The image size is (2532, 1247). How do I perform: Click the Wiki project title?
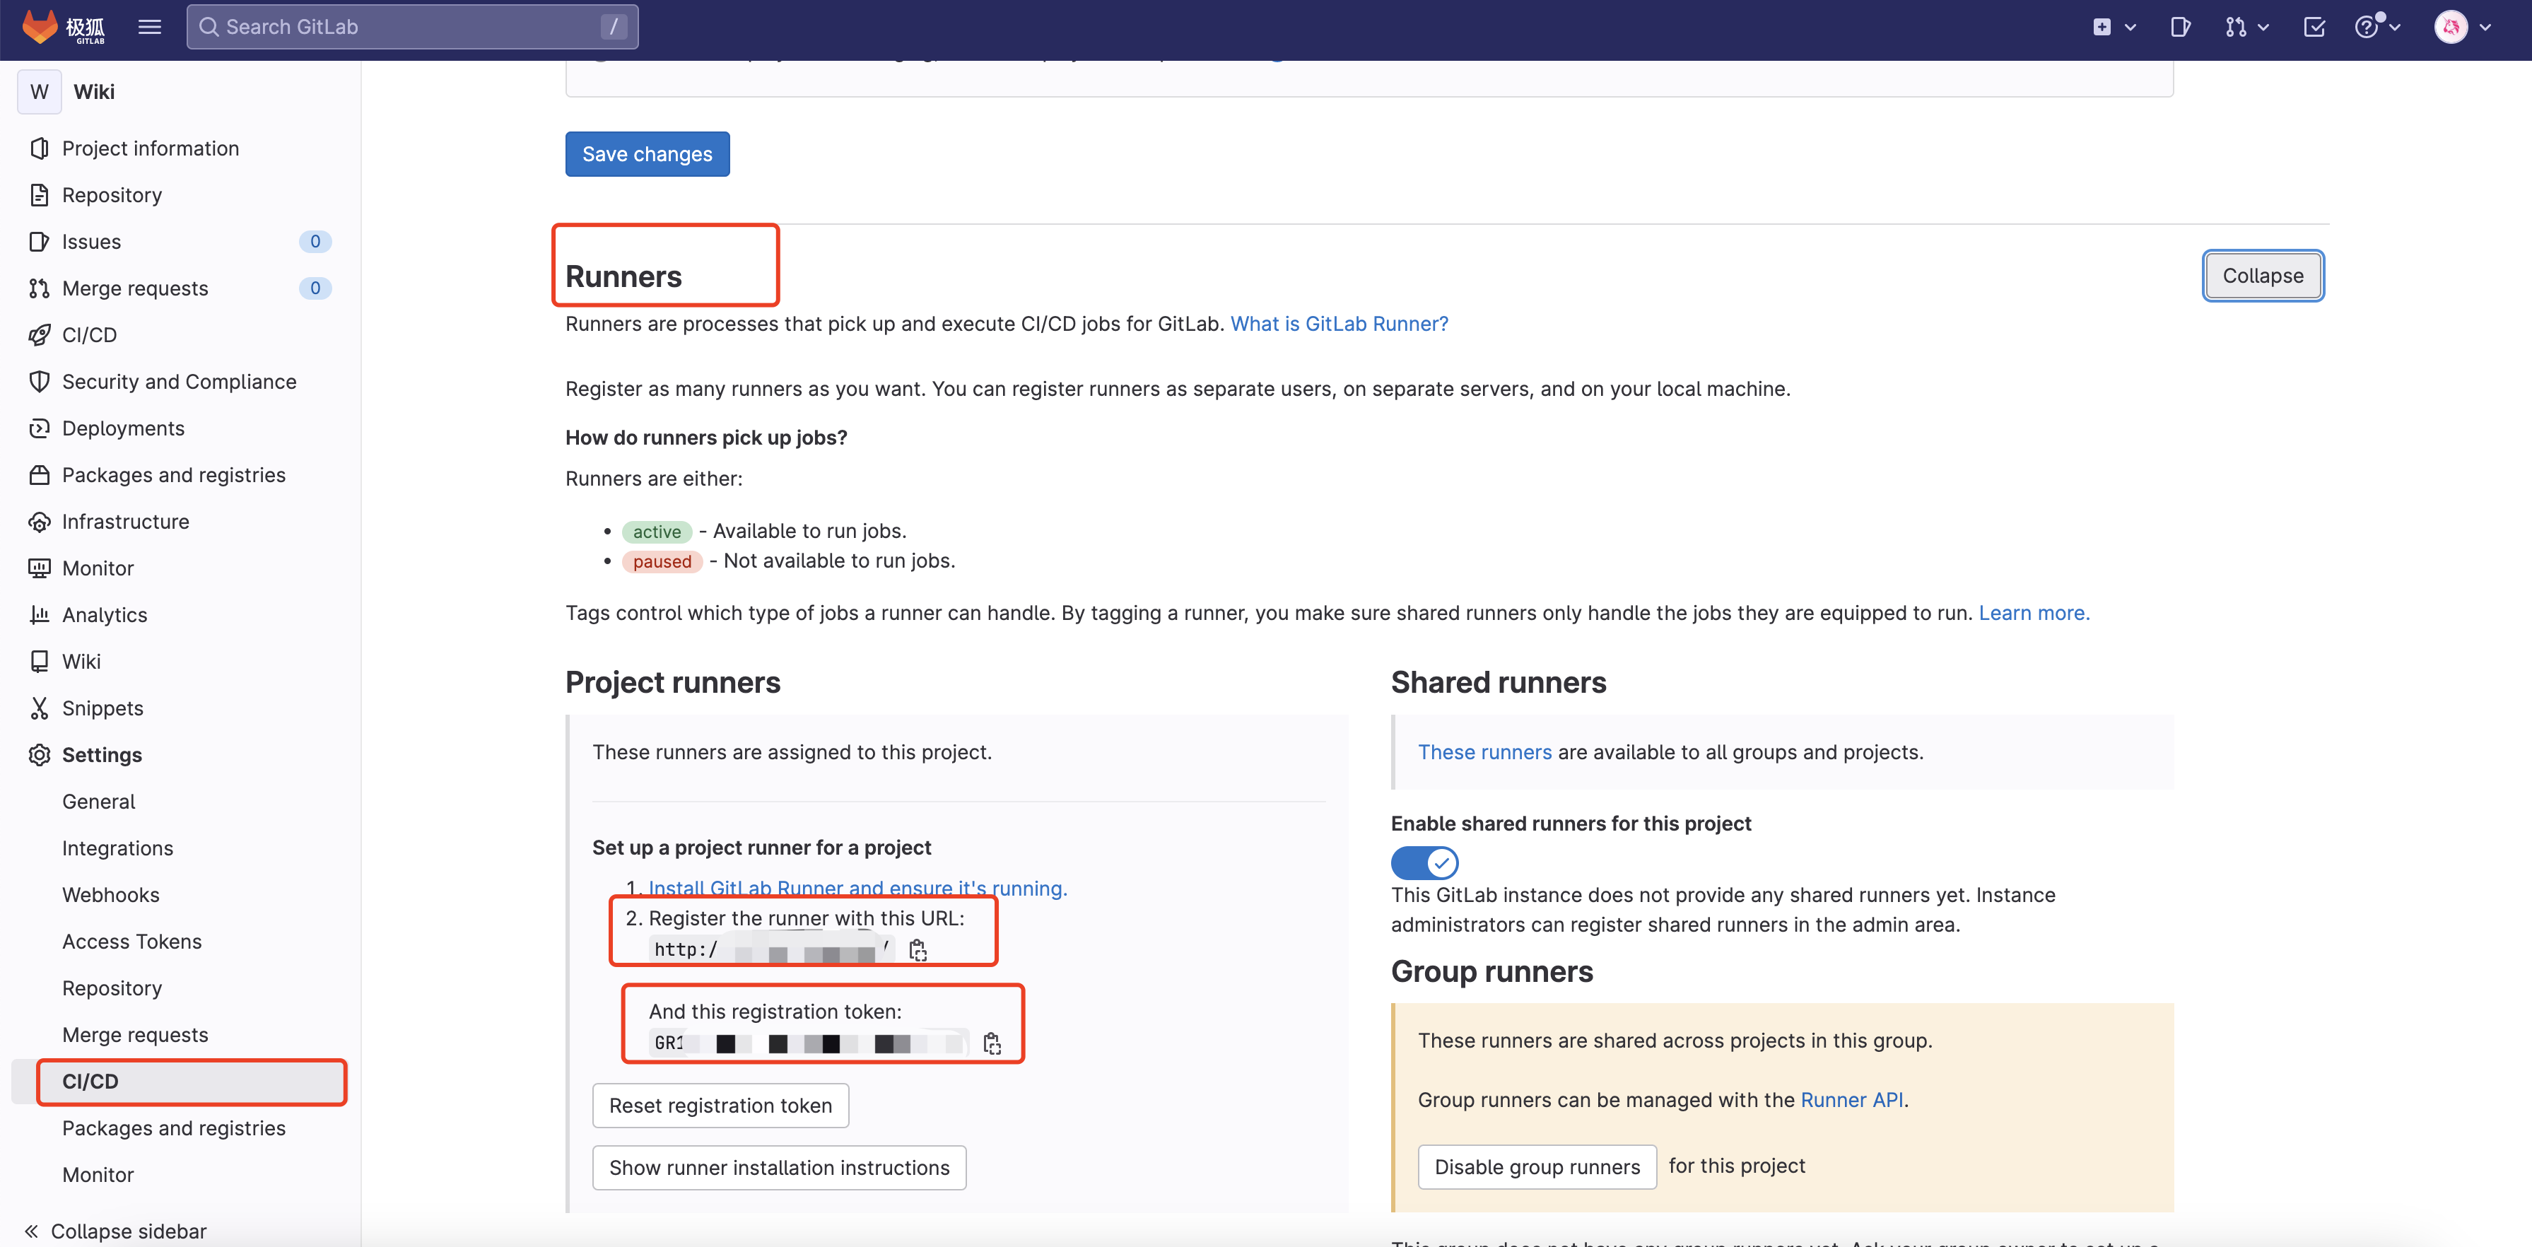click(x=94, y=91)
